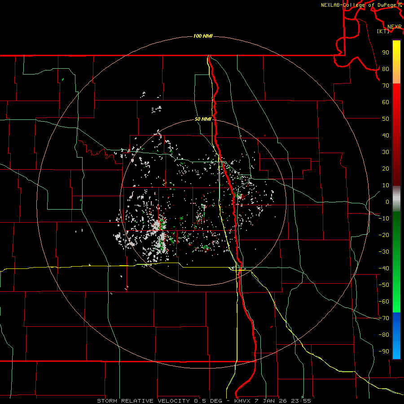
Task: Click the -90 value on velocity scale
Action: pos(384,351)
